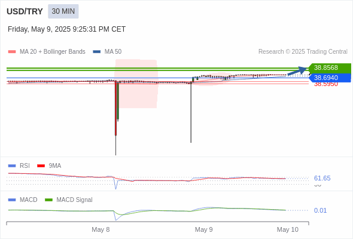Click the 30 MIN timeframe badge
This screenshot has width=353, height=239.
(63, 11)
